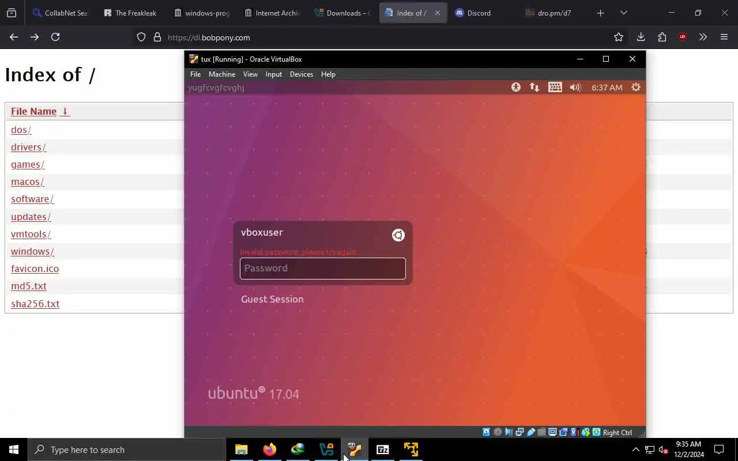The height and width of the screenshot is (461, 738).
Task: Open the Ubuntu keyboard layout indicator
Action: click(555, 87)
